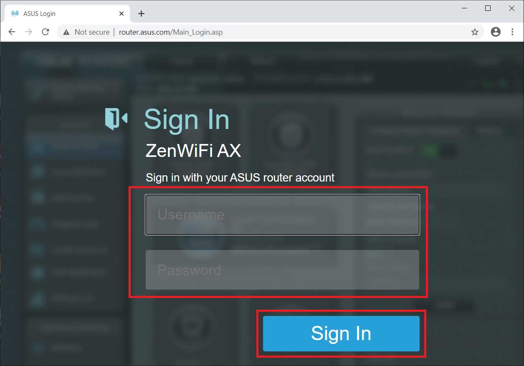Select the router.asus.com address bar URL

(171, 32)
